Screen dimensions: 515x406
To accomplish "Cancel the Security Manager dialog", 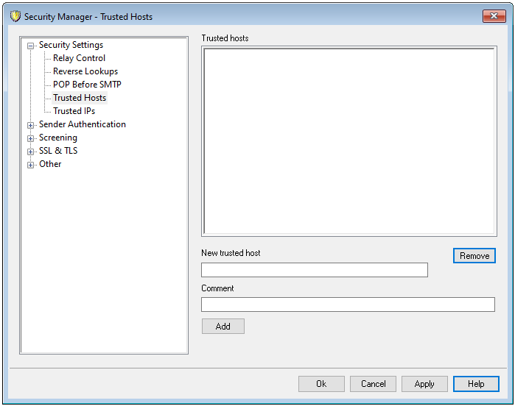I will coord(373,384).
